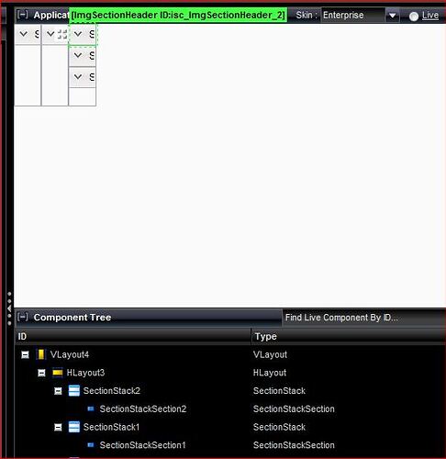The width and height of the screenshot is (446, 459).
Task: Click the dashed drag handle icon
Action: click(x=62, y=34)
